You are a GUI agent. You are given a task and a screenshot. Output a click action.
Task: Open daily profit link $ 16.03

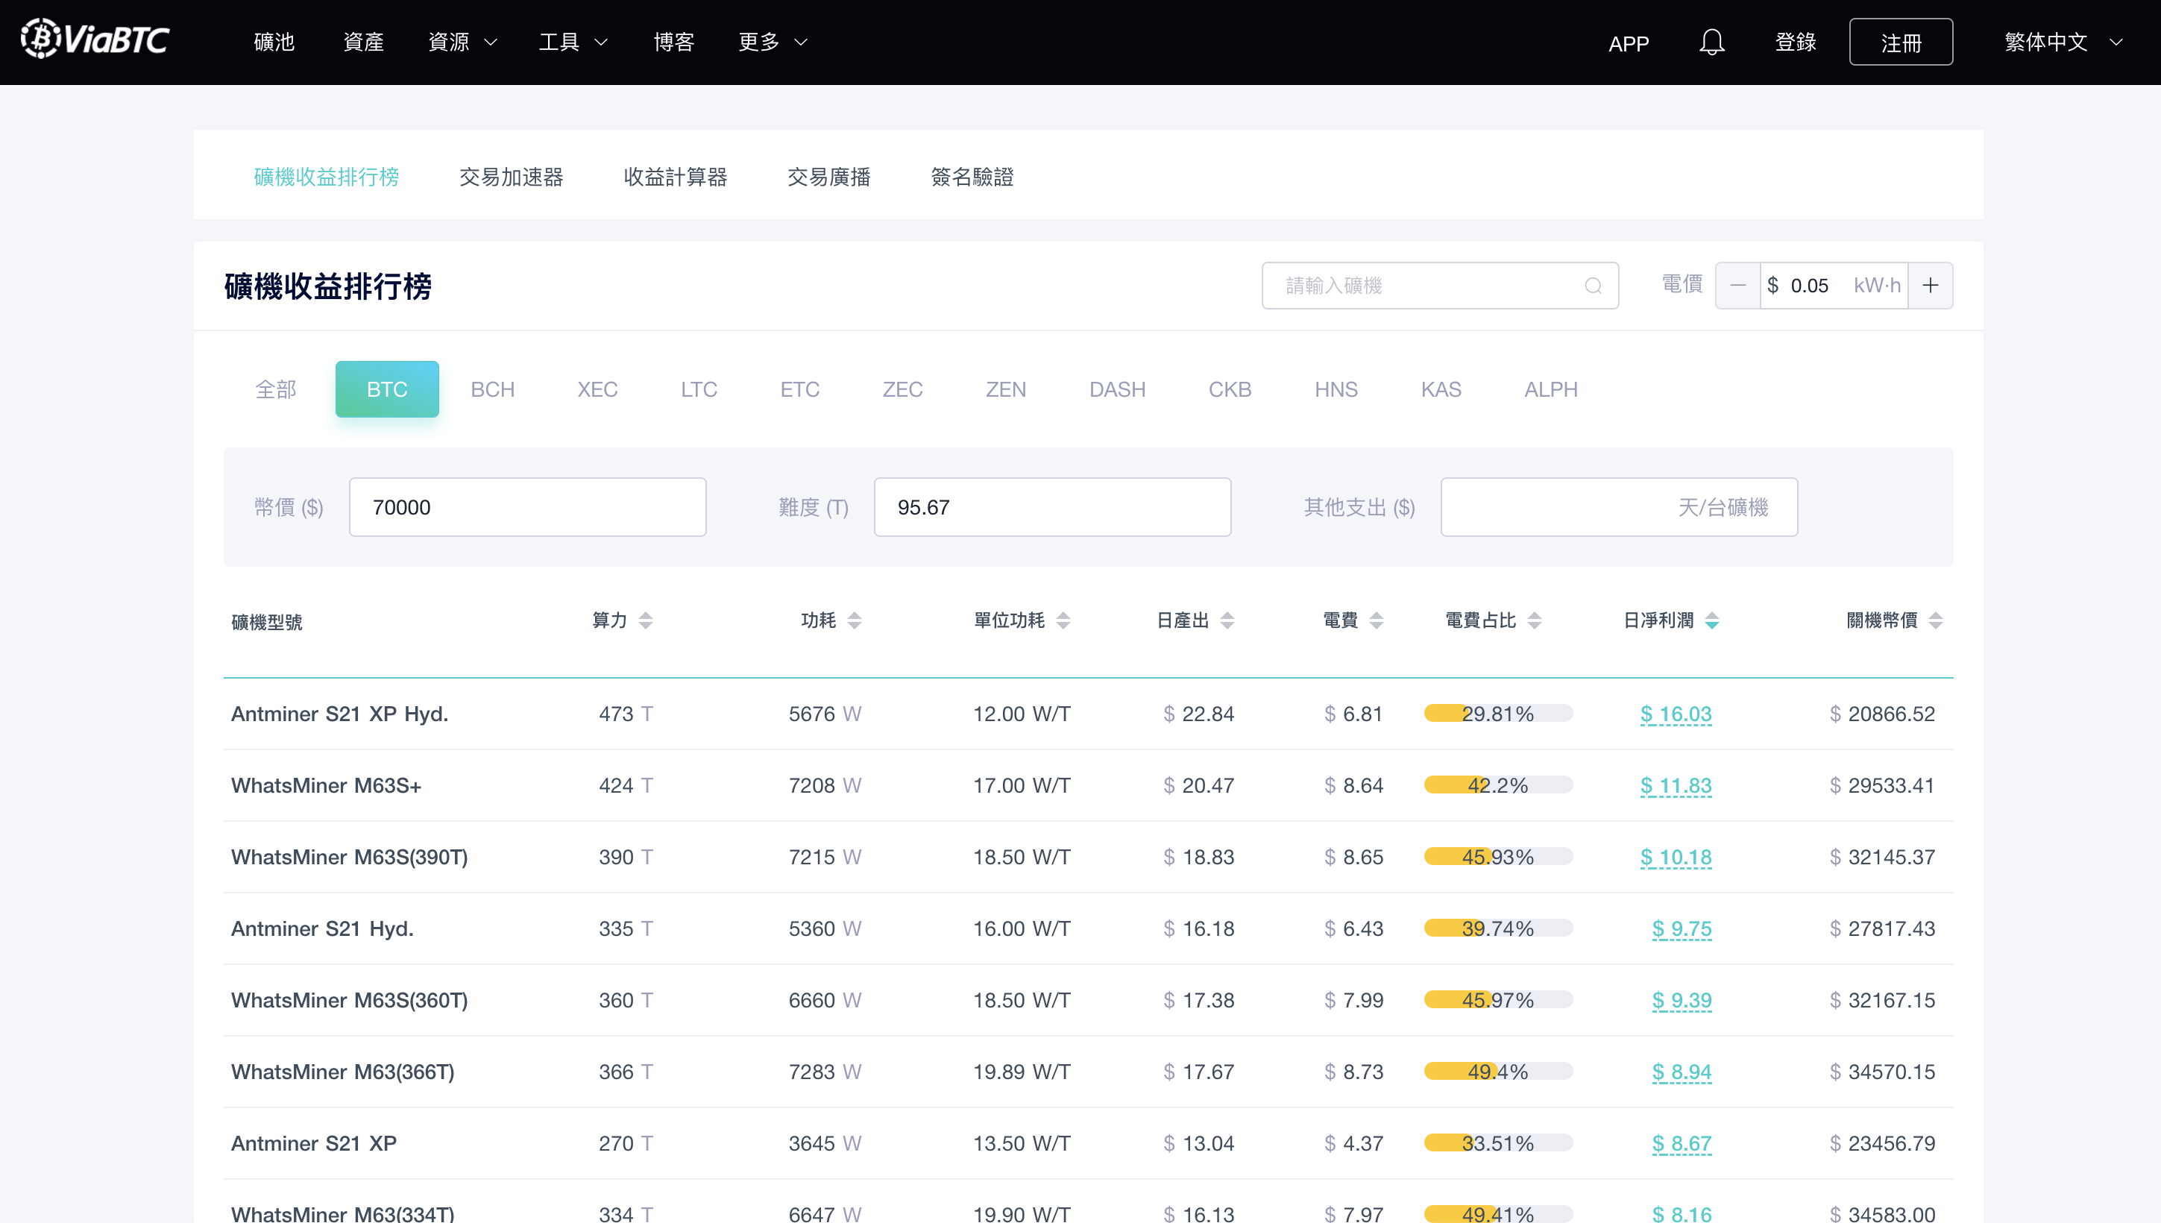click(1676, 714)
